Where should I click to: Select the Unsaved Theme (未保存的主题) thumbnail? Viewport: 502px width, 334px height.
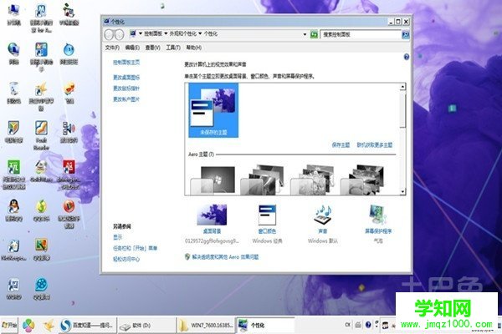pos(213,110)
